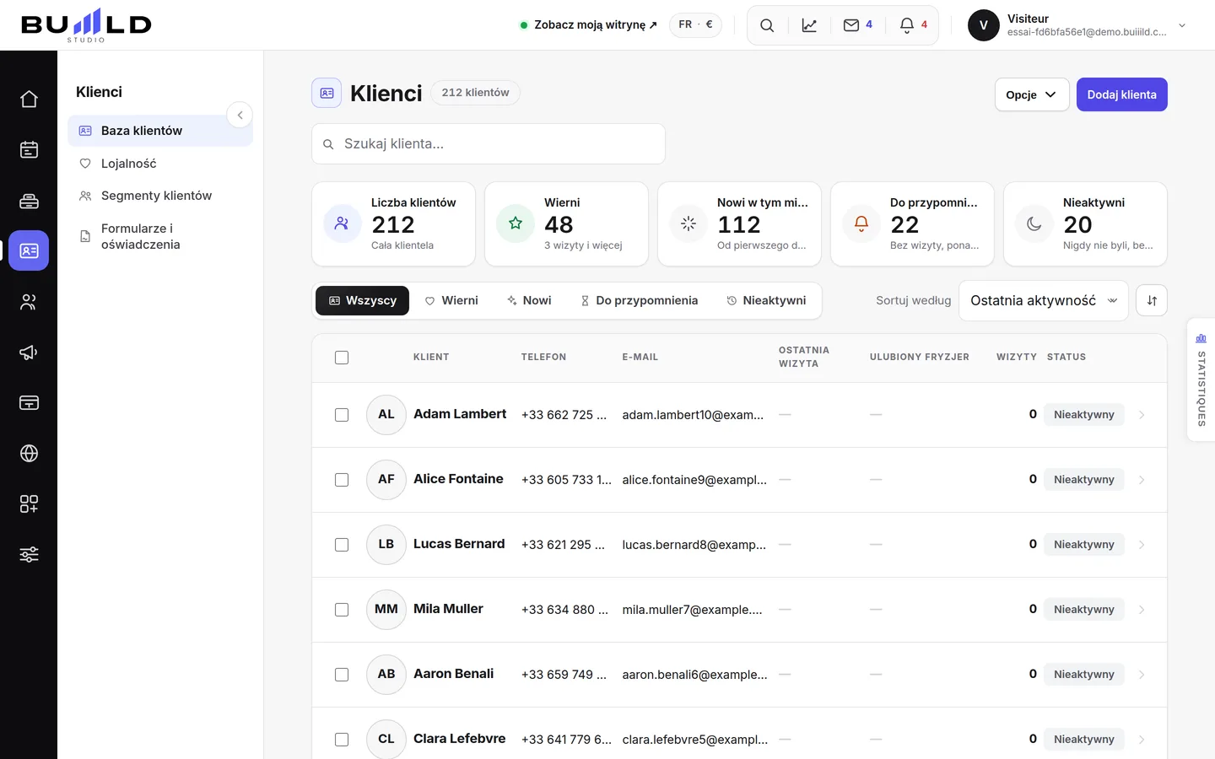Switch to the Nowi tab

click(x=529, y=300)
